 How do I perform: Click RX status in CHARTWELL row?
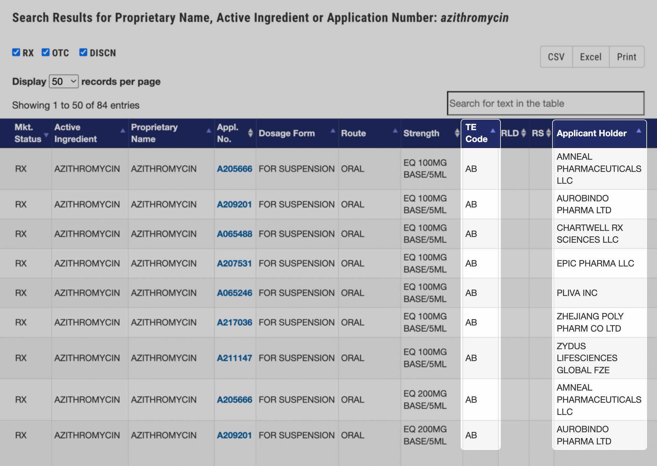pyautogui.click(x=21, y=234)
